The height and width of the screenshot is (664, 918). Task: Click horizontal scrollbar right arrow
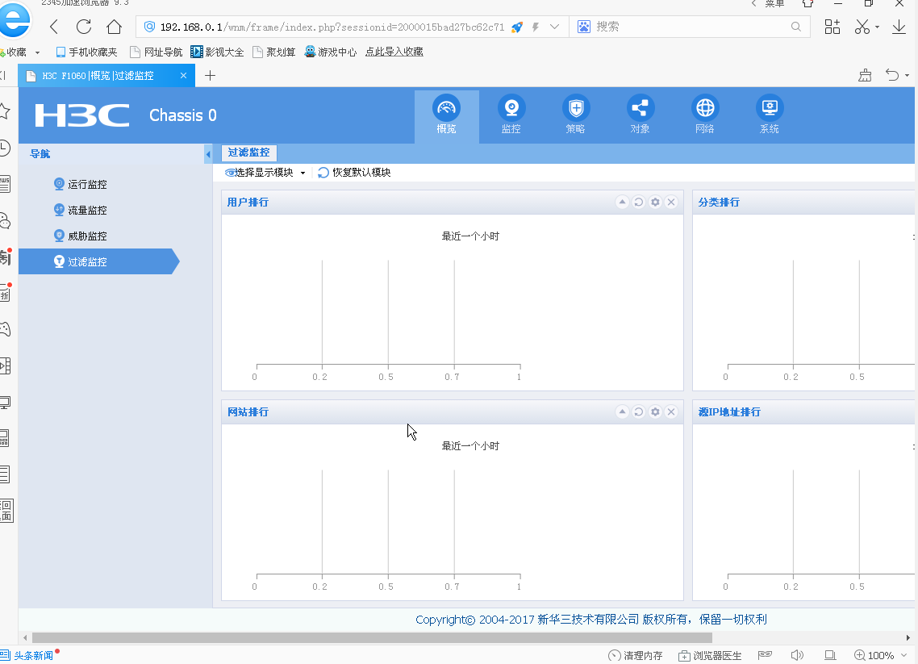[908, 637]
